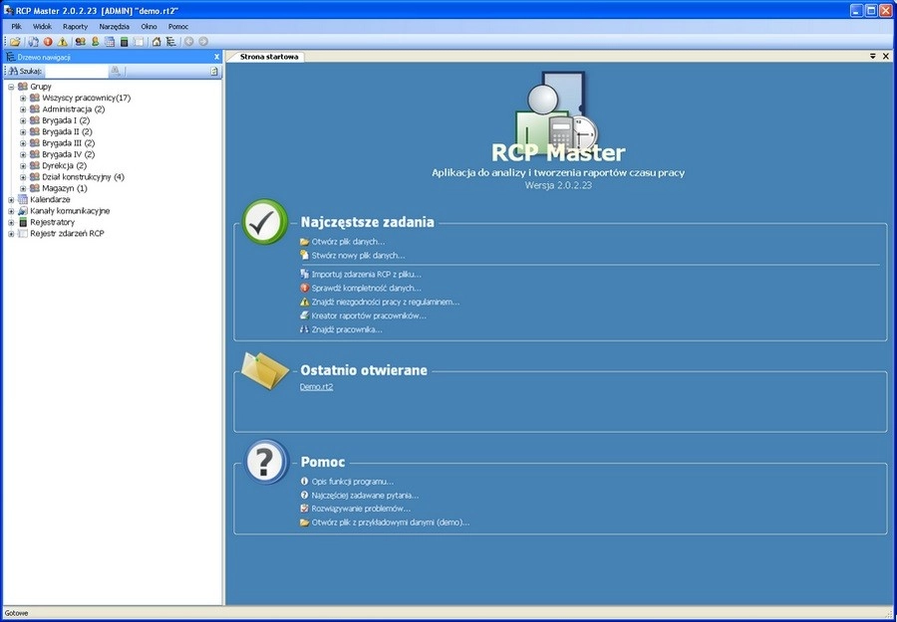Click 'Stwórz nowy plik danych...' link

tap(358, 256)
